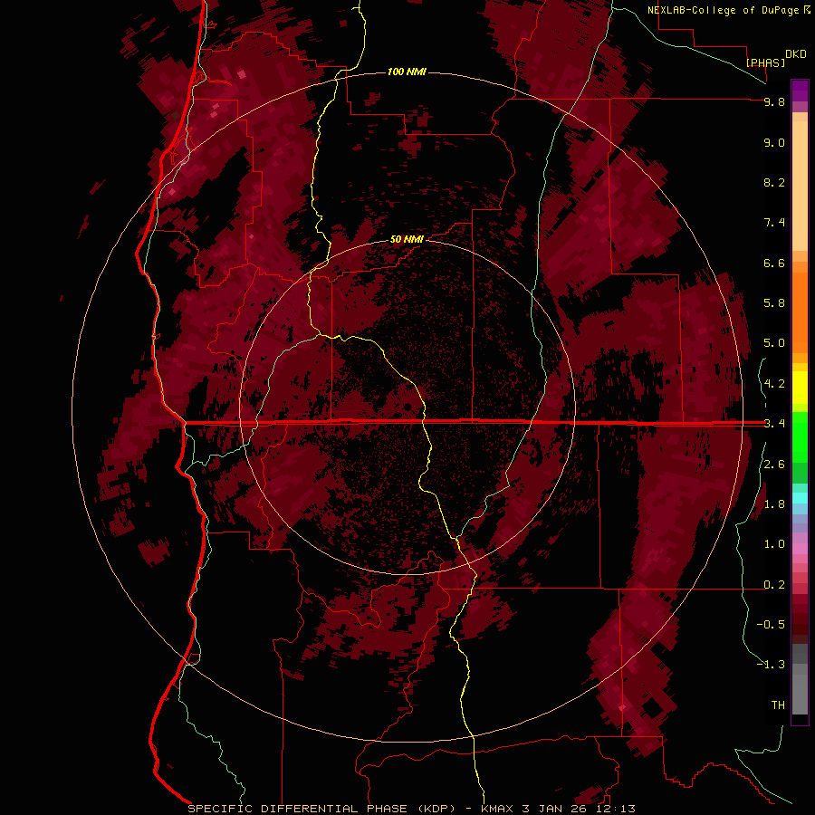Screen dimensions: 815x815
Task: Click the KMAX radar site center dot
Action: (407, 407)
